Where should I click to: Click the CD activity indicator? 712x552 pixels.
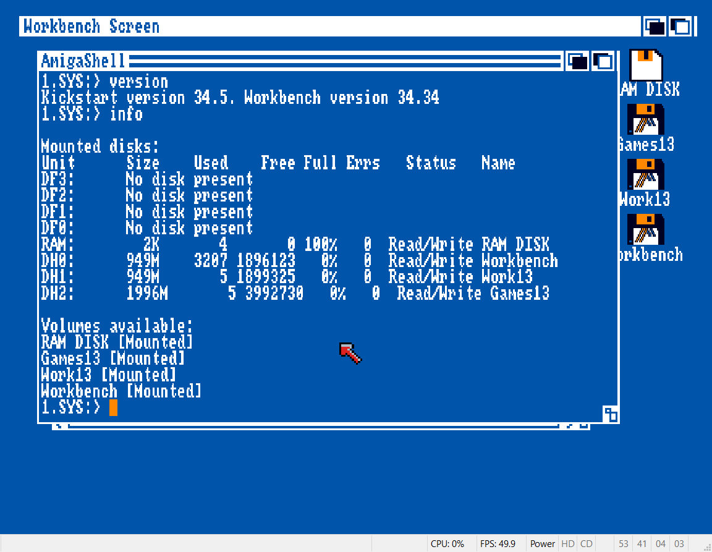[586, 544]
